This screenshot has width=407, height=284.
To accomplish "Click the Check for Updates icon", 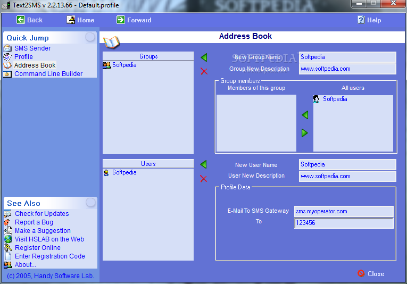I will 8,214.
